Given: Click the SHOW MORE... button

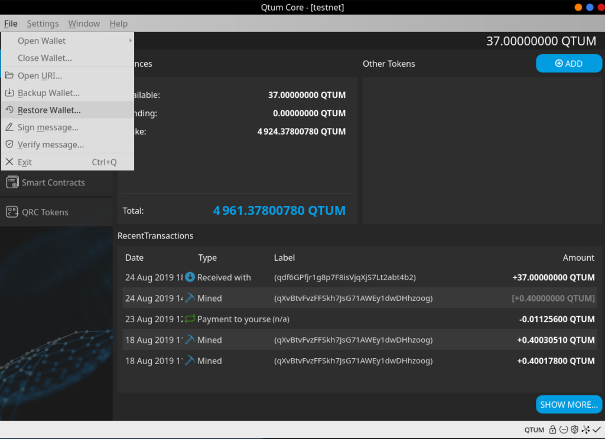Looking at the screenshot, I should (569, 404).
